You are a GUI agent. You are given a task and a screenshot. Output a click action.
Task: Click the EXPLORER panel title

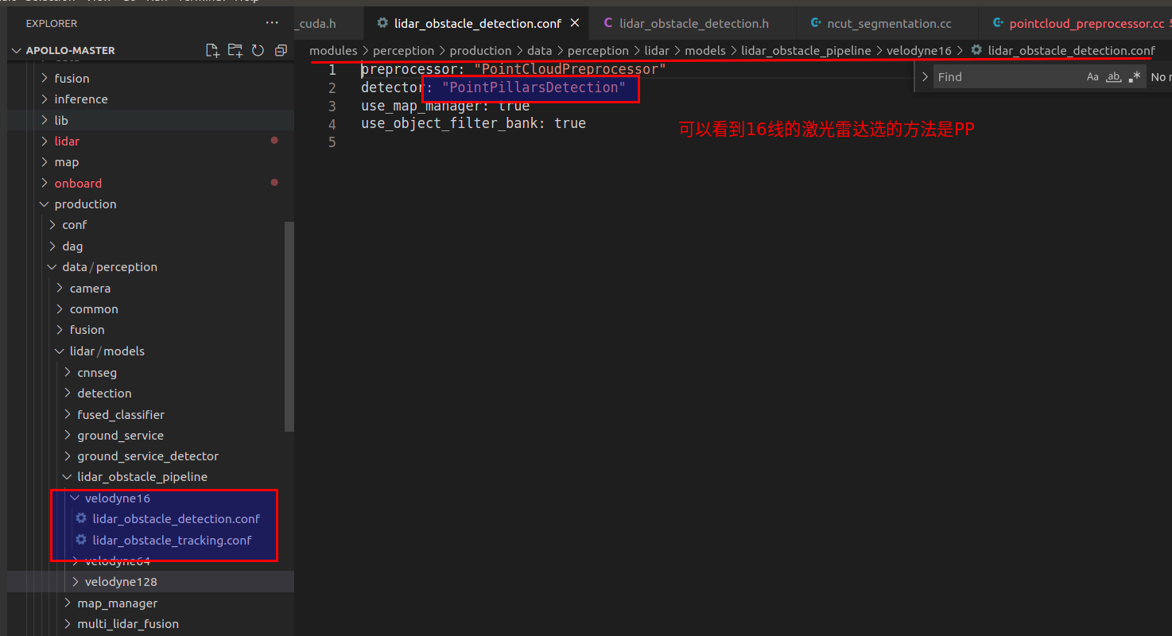[52, 24]
